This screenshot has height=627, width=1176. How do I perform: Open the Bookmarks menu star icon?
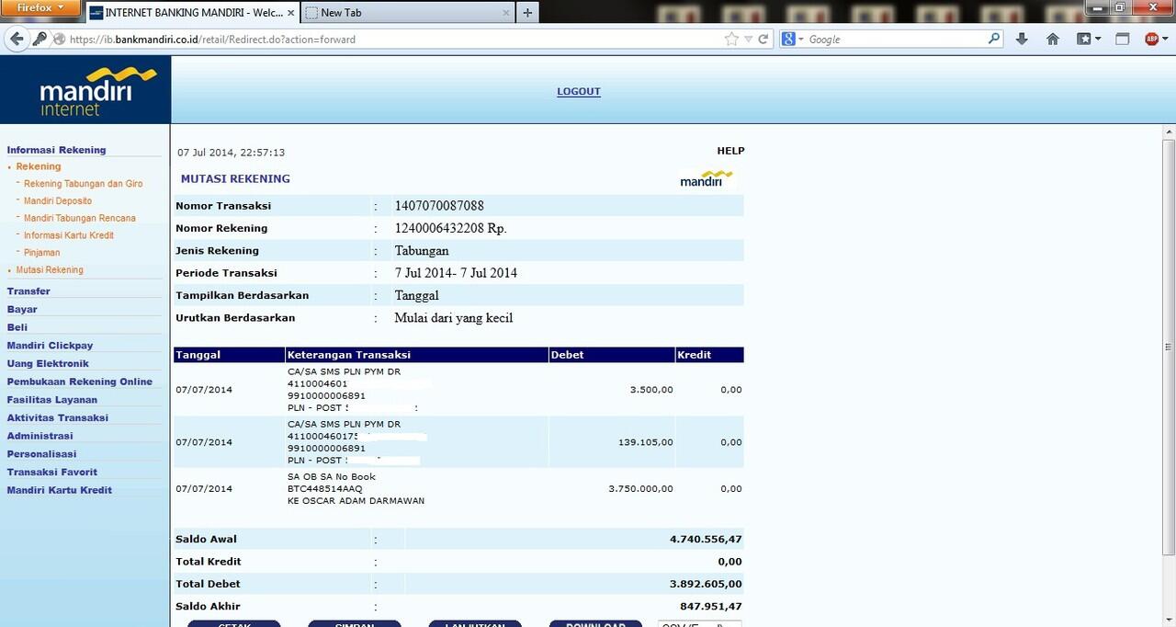click(1084, 39)
